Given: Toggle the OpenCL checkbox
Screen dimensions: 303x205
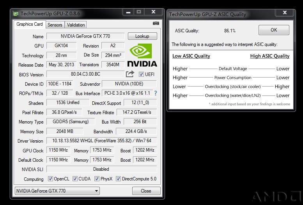Looking at the screenshot, I should [50, 179].
